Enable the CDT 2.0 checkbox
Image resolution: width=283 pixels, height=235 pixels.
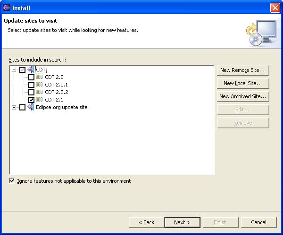click(x=31, y=77)
